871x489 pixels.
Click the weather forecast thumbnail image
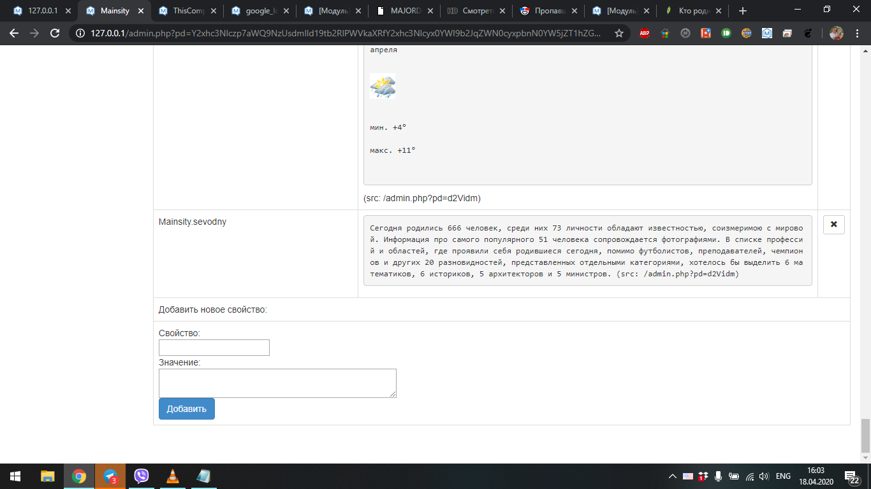(x=383, y=86)
